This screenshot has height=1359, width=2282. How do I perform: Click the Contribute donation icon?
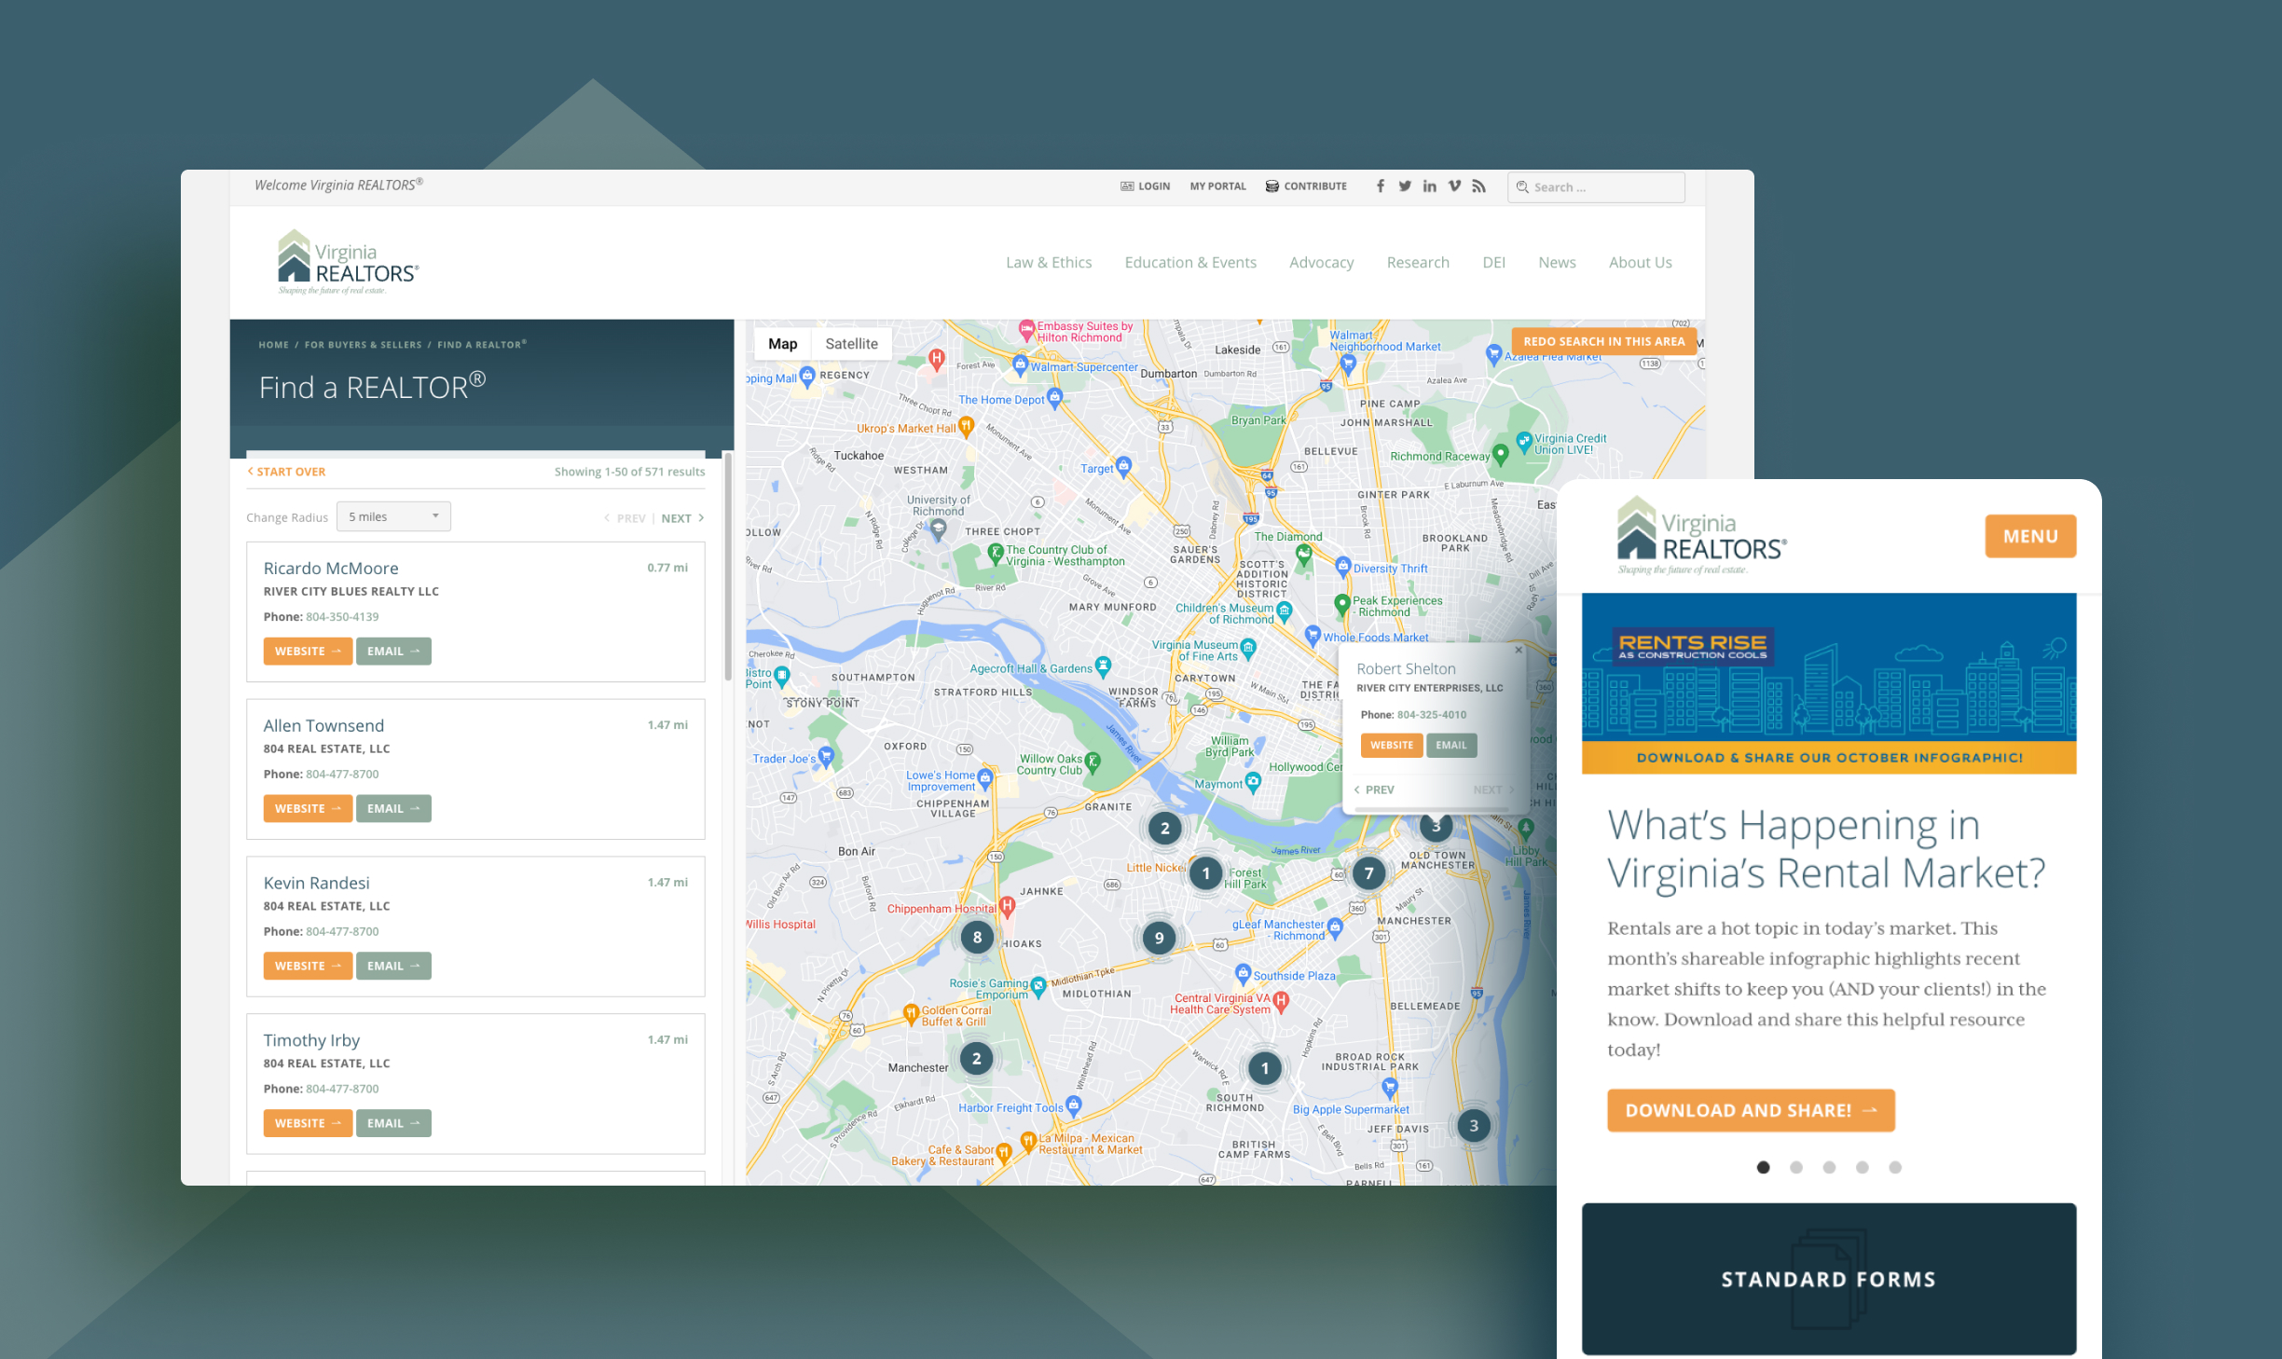[x=1272, y=185]
